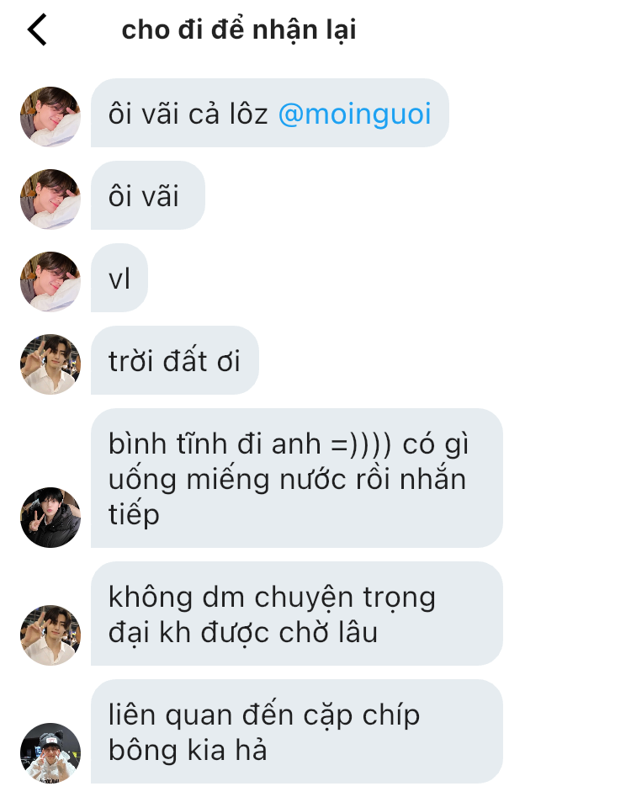Select the 'liên quan đến cặp chíp bông' bubble
Viewport: 631px width, 797px height.
[297, 731]
